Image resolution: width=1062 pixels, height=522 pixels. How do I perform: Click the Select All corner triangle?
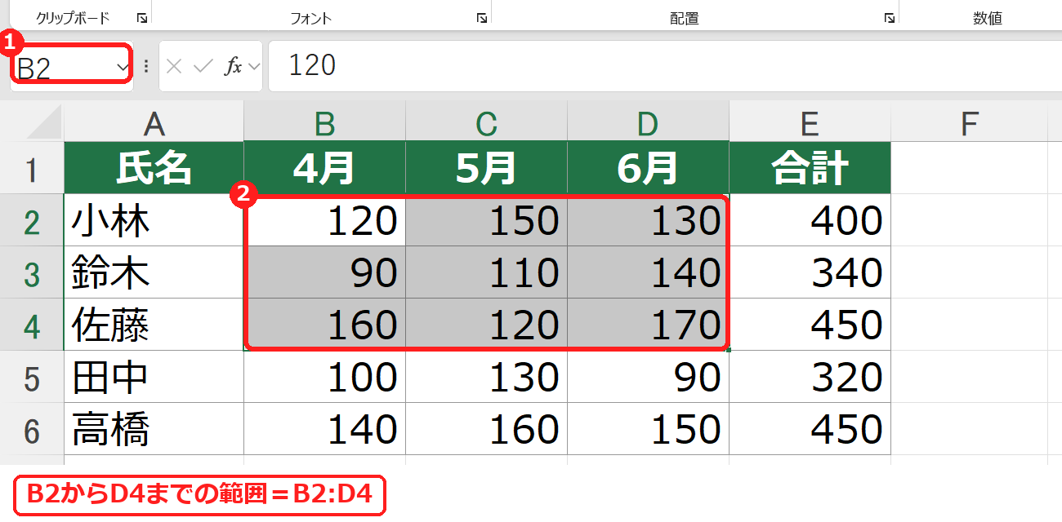(x=44, y=122)
